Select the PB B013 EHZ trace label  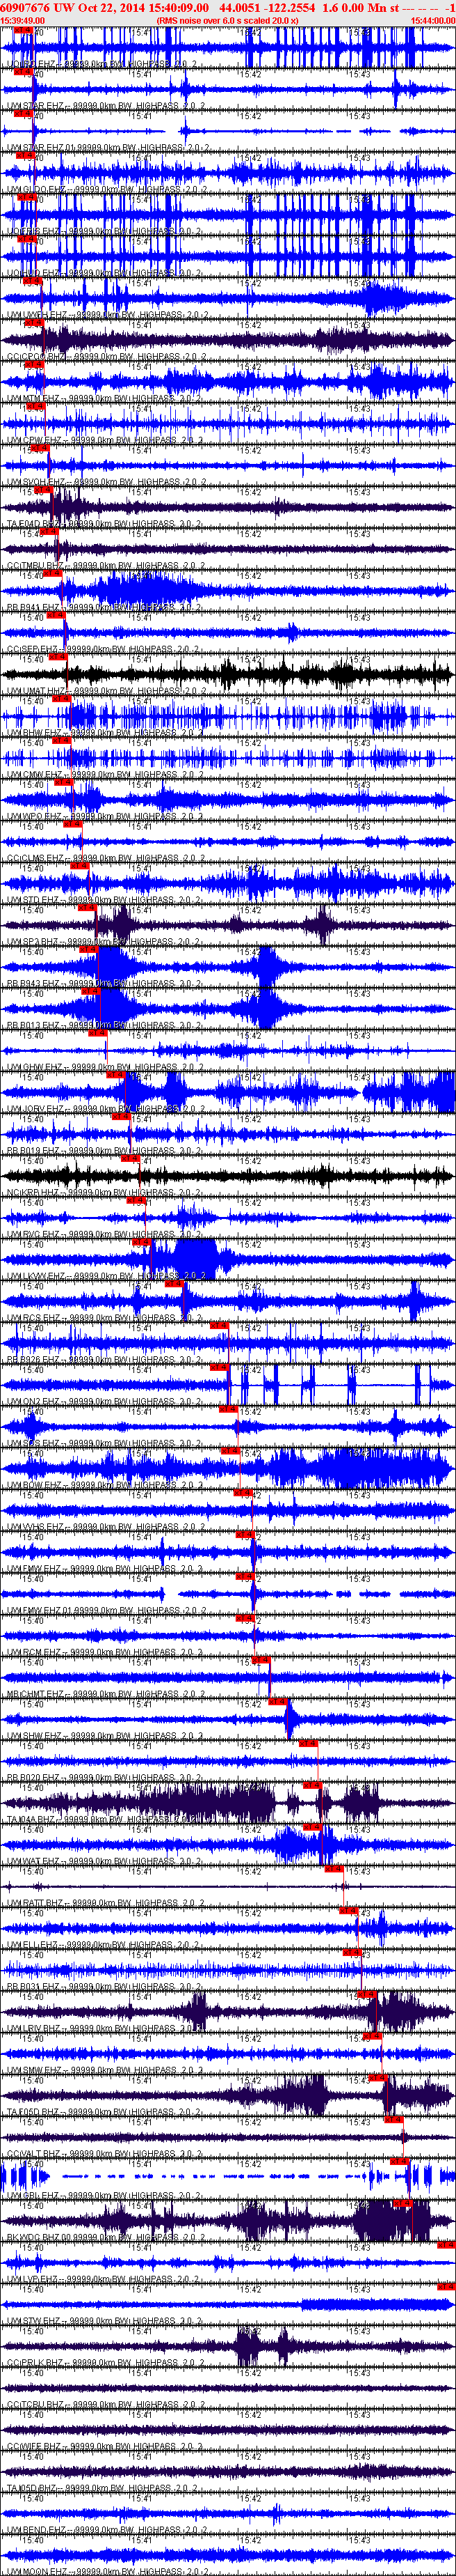pyautogui.click(x=104, y=1024)
